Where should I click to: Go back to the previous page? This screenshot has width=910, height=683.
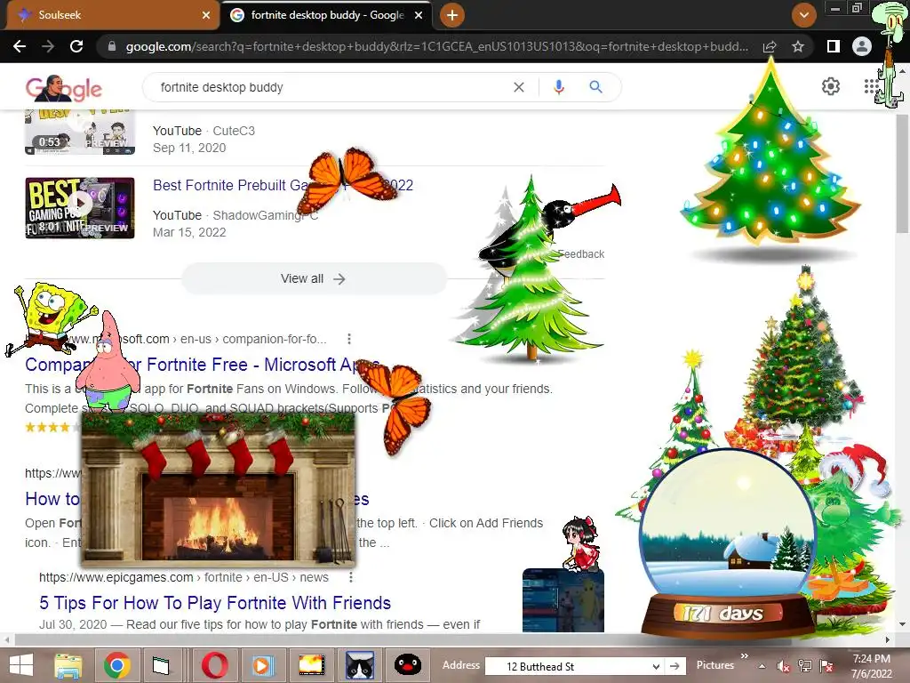point(20,46)
